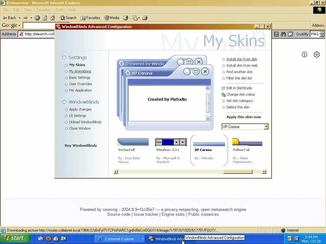Select Per Application settings
Image resolution: width=326 pixels, height=244 pixels.
(x=80, y=90)
